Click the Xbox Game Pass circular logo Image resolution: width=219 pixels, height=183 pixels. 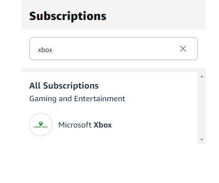41,125
